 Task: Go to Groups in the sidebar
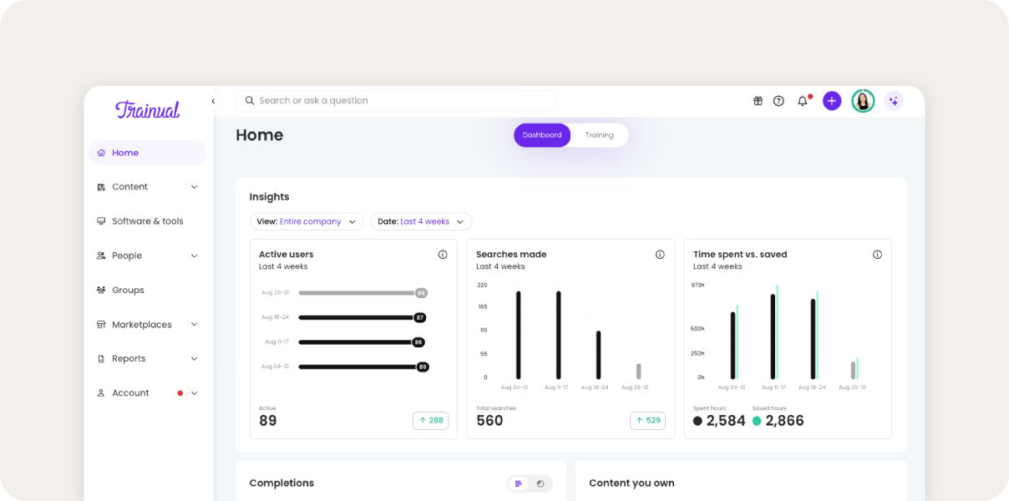pos(128,291)
